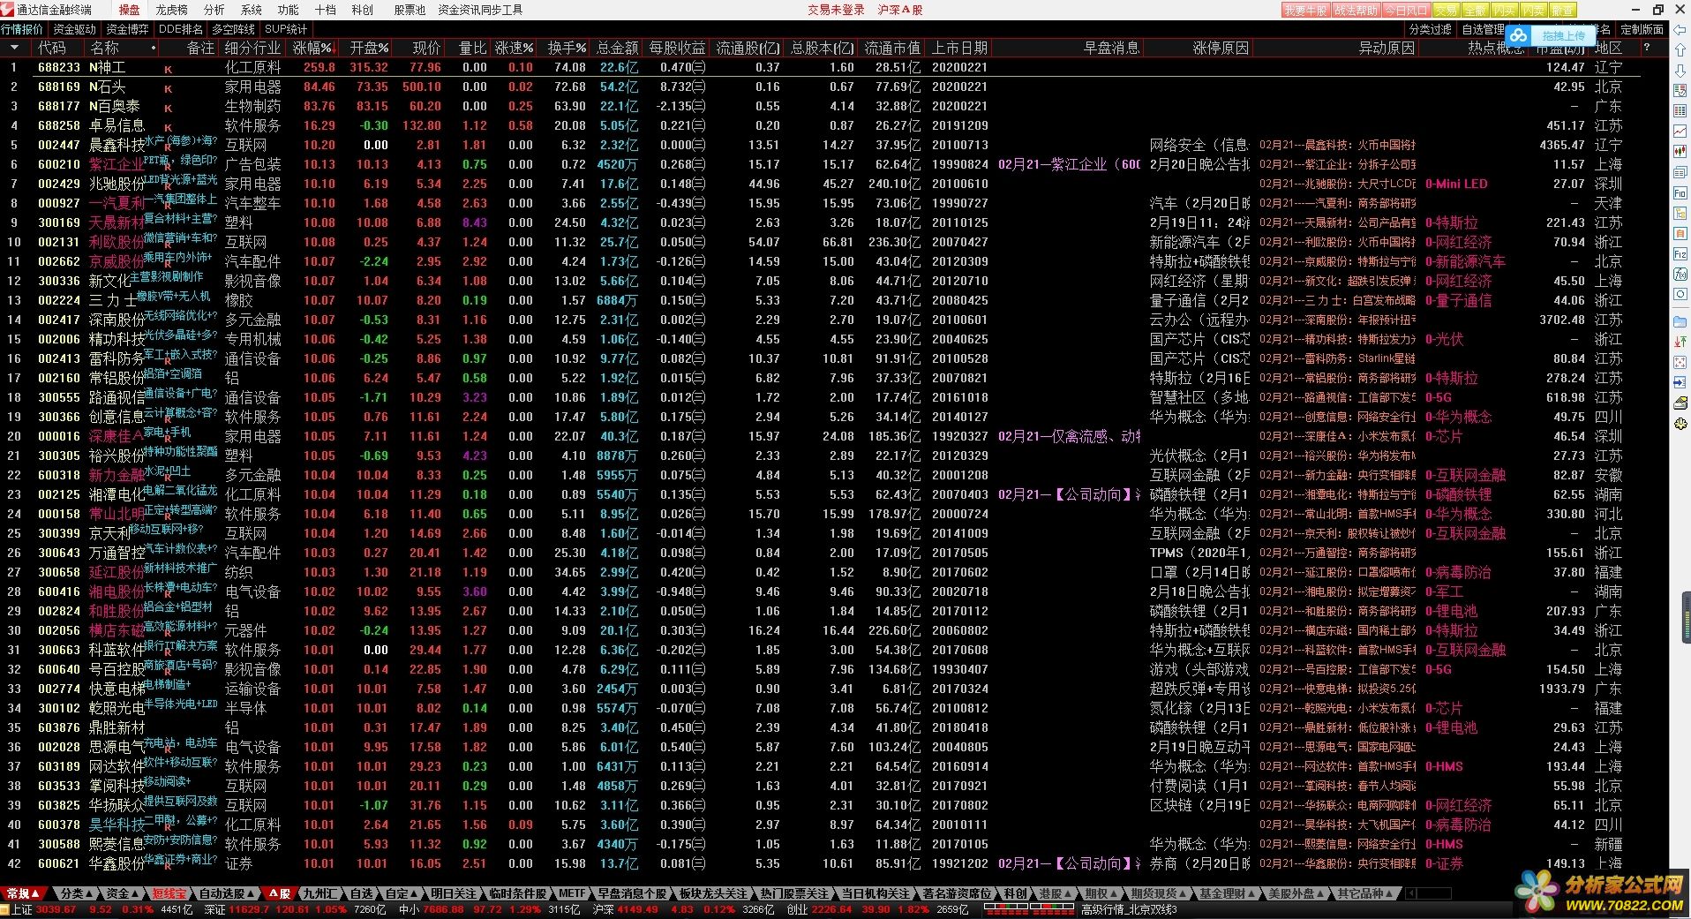Click the red-green up-down arrows icon
Viewport: 1691px width, 919px height.
pyautogui.click(x=1680, y=343)
